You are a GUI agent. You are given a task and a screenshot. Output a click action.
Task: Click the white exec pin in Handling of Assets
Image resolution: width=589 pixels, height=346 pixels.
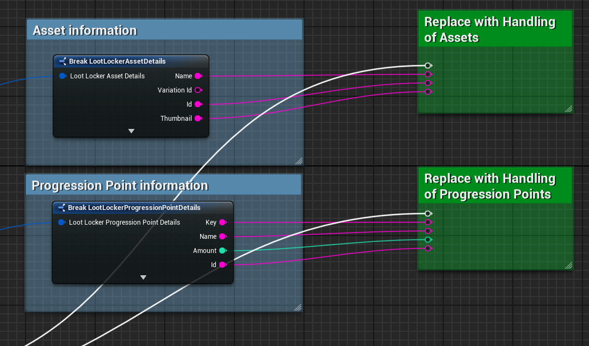coord(428,66)
